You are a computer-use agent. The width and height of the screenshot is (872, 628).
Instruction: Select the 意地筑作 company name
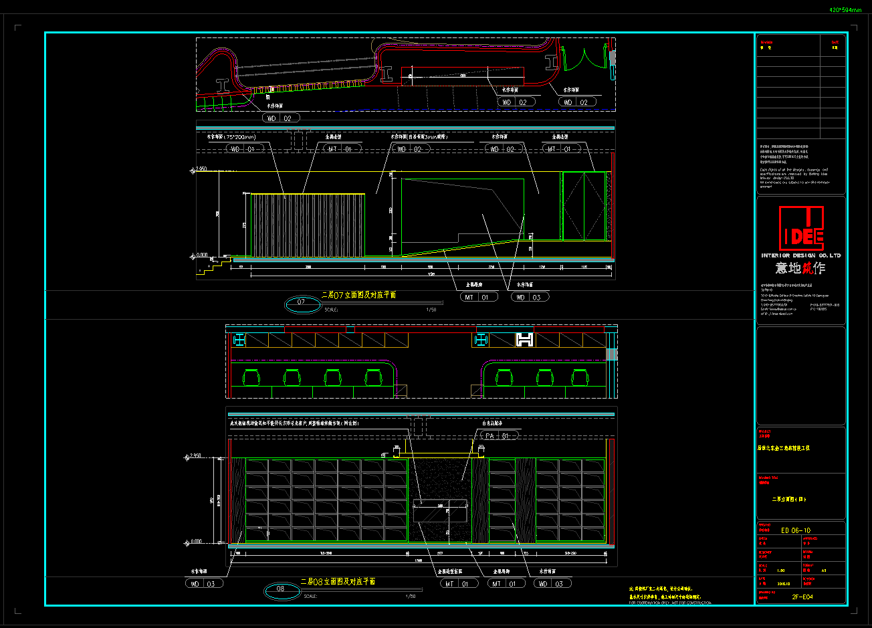(800, 268)
